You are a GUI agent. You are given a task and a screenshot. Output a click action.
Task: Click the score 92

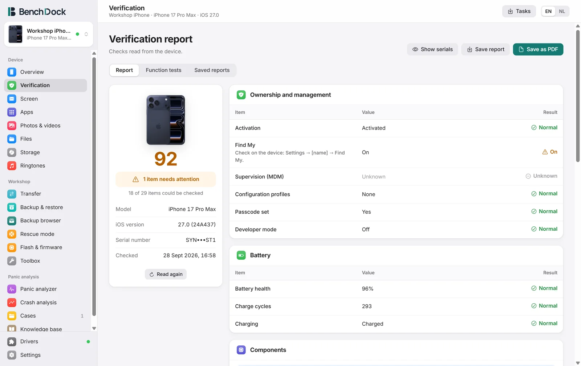coord(166,159)
